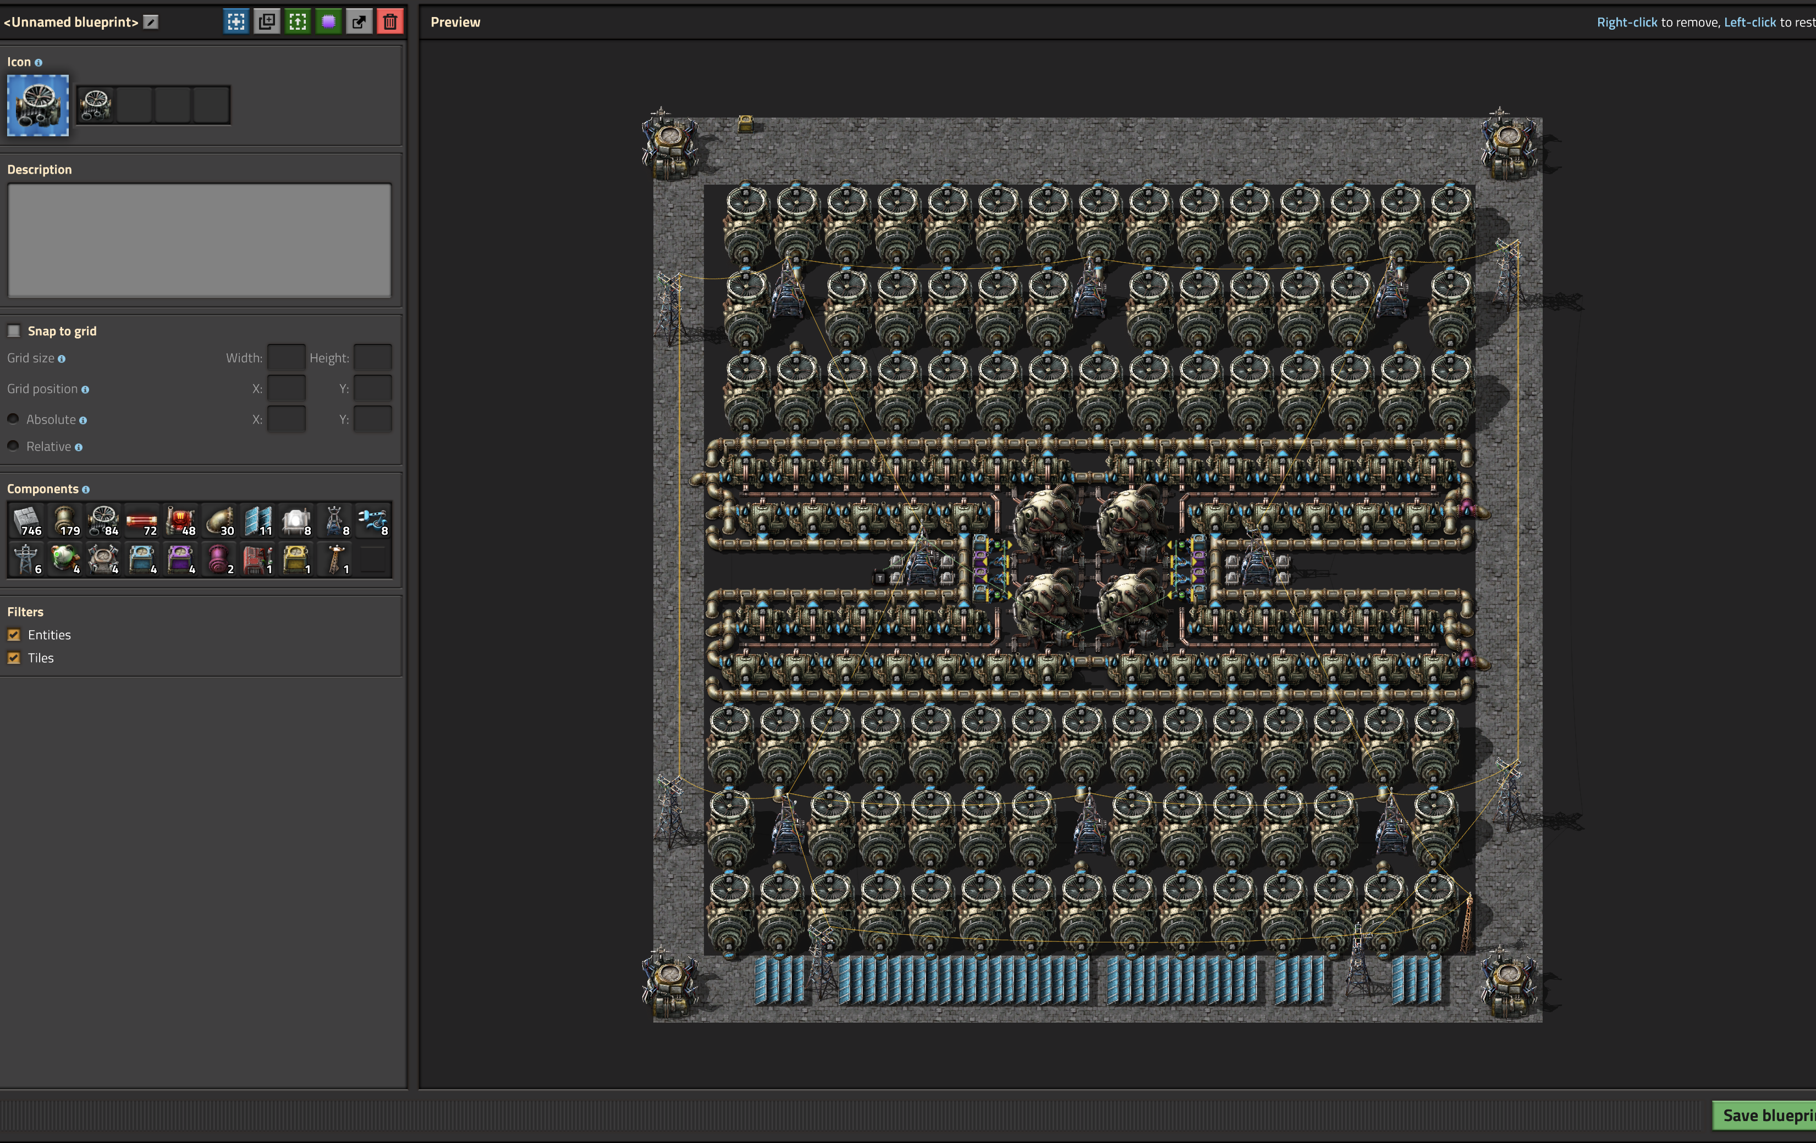
Task: Click the grid size Width field
Action: click(287, 358)
